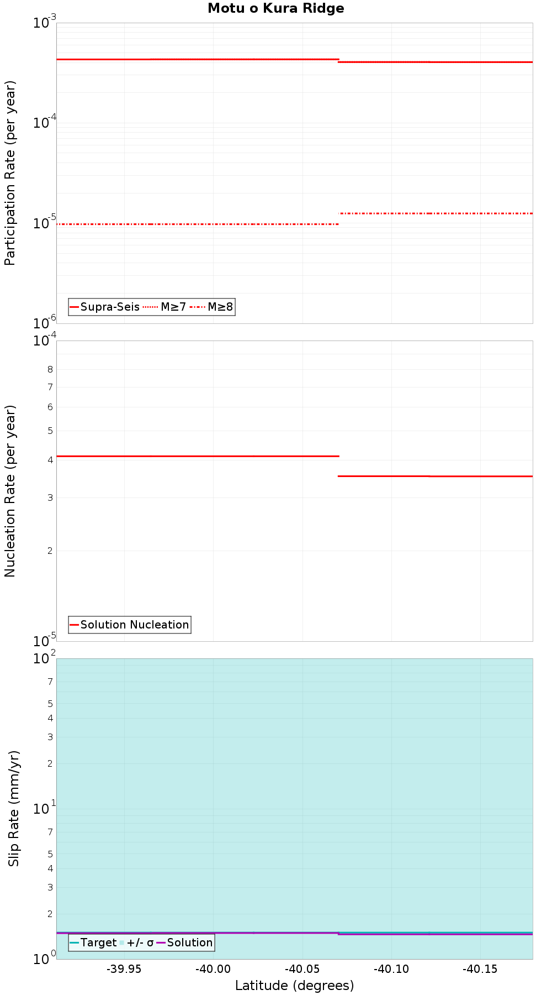The height and width of the screenshot is (995, 552).
Task: Click the M≥8 legend entry
Action: tap(211, 307)
